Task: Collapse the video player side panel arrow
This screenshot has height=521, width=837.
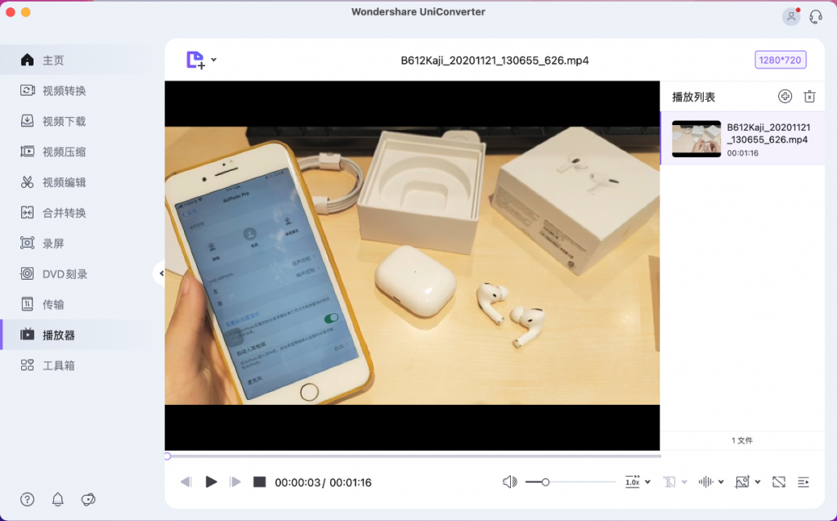Action: 162,273
